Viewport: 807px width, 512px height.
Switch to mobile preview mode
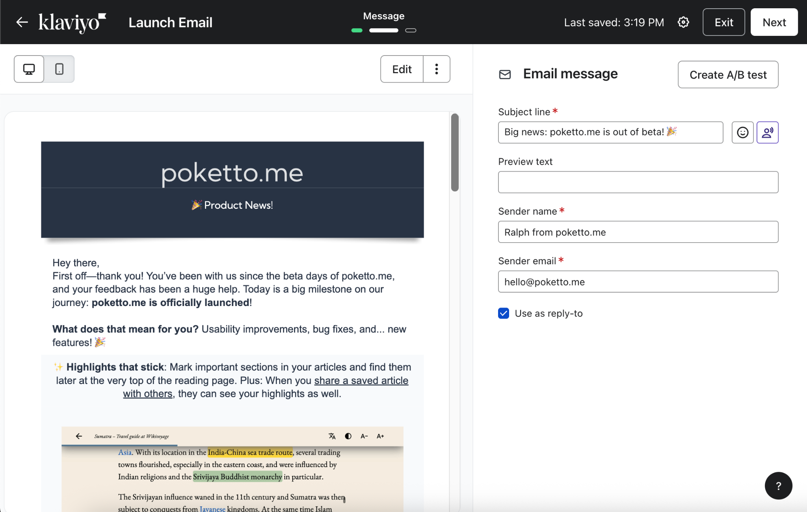pyautogui.click(x=59, y=69)
